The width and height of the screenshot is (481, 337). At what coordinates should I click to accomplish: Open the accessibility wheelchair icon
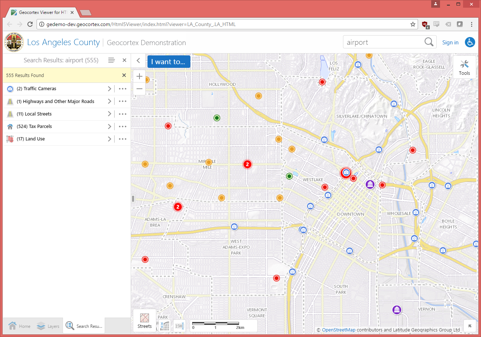(470, 42)
